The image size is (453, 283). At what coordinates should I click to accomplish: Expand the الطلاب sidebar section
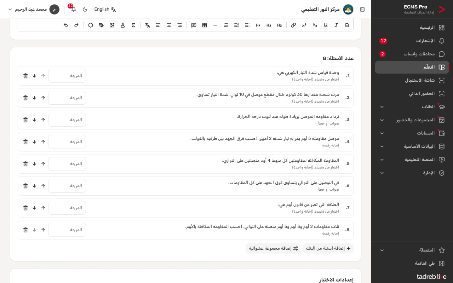pyautogui.click(x=412, y=107)
